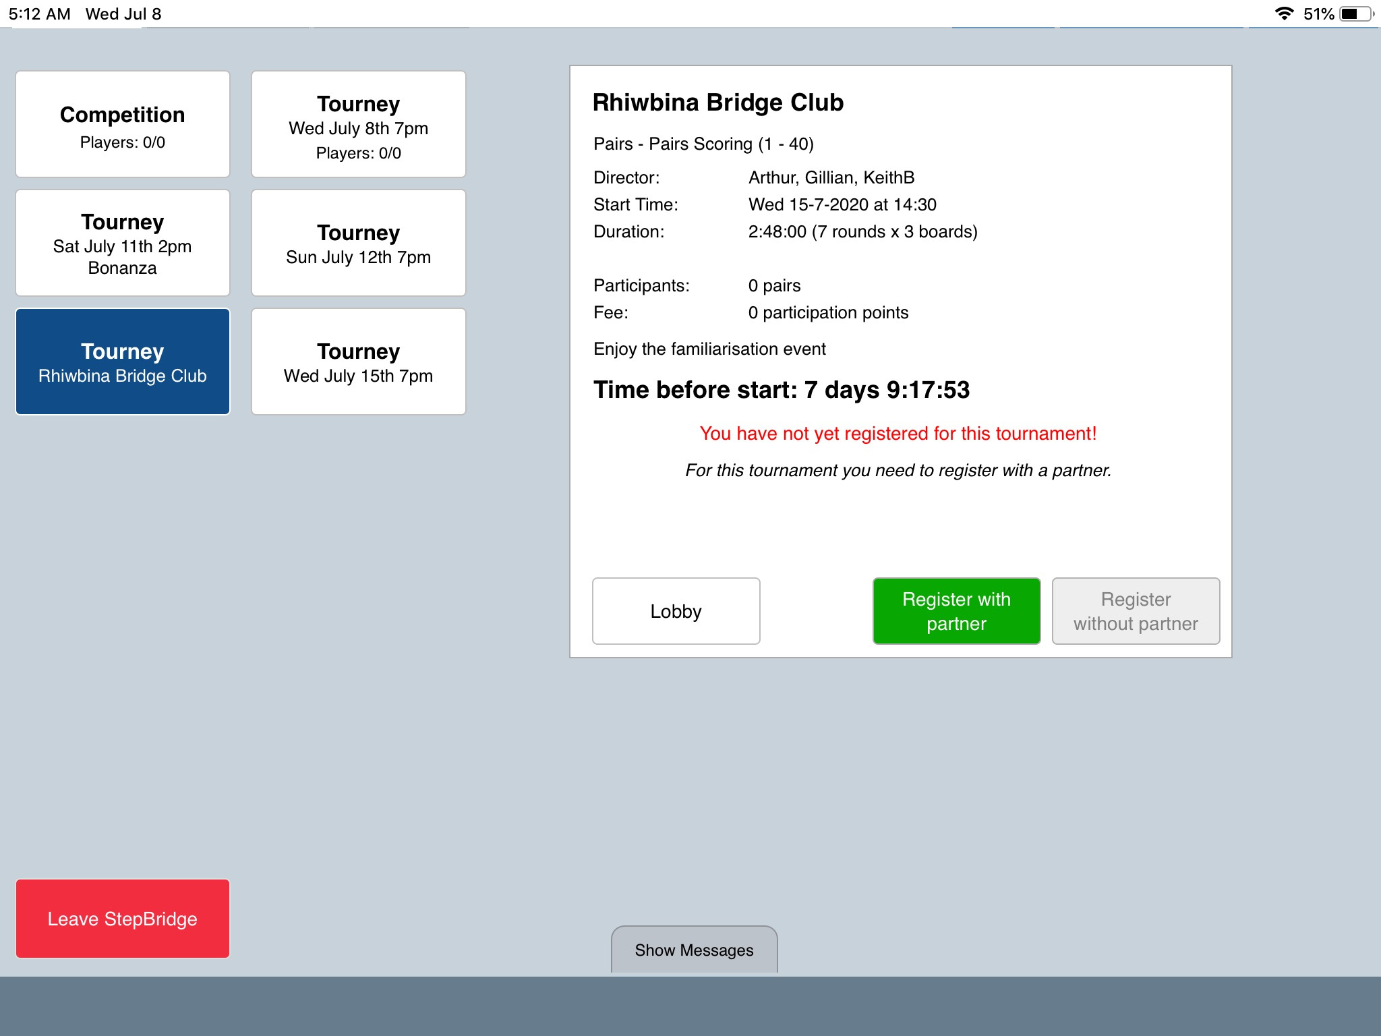Click the Register without partner button
Image resolution: width=1381 pixels, height=1036 pixels.
coord(1135,611)
